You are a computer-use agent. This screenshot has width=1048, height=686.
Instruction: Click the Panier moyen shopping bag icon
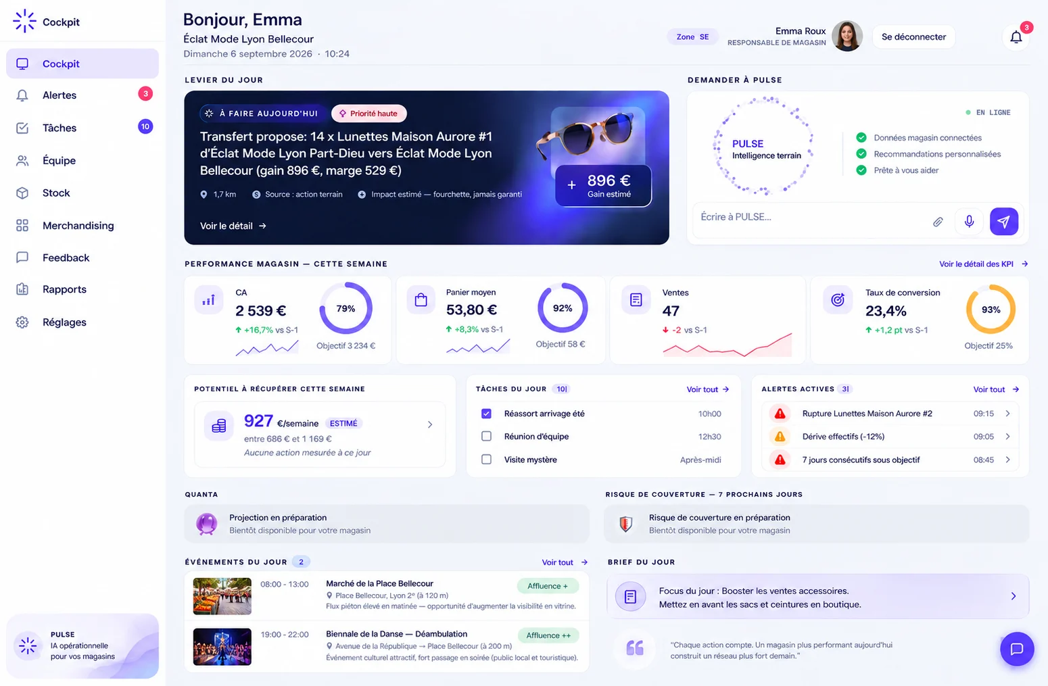pos(421,299)
